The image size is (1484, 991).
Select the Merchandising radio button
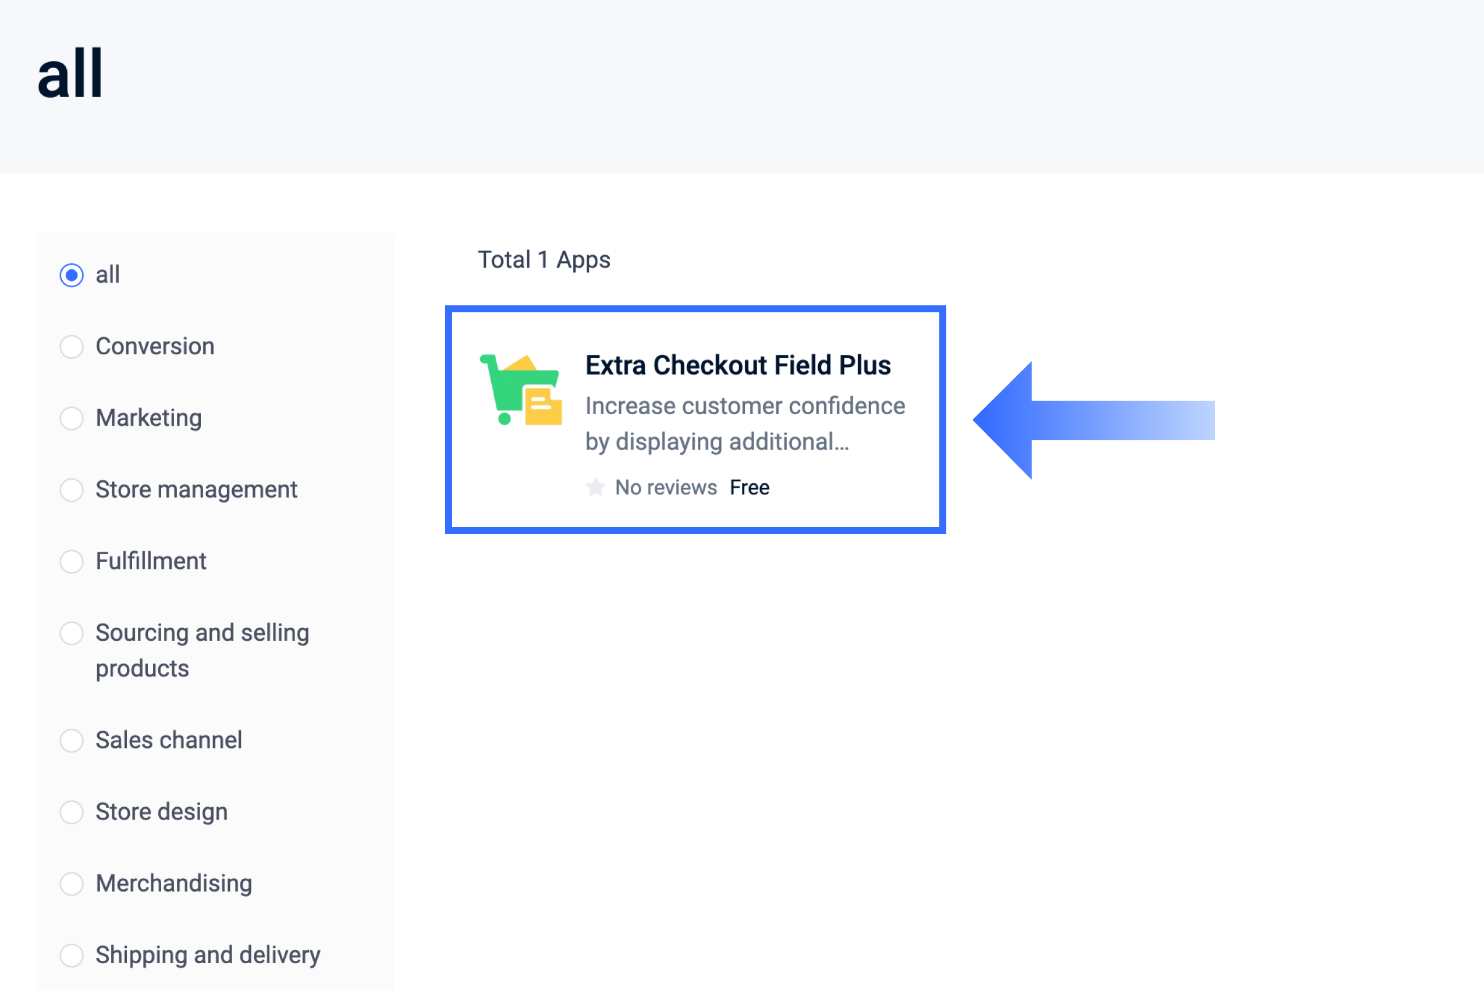tap(72, 883)
